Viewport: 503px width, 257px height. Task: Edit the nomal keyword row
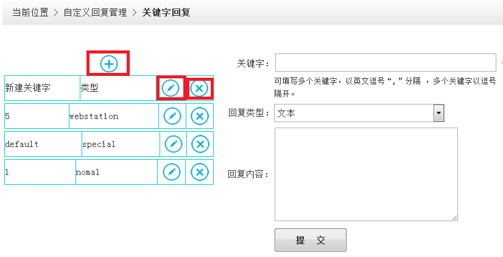click(172, 173)
